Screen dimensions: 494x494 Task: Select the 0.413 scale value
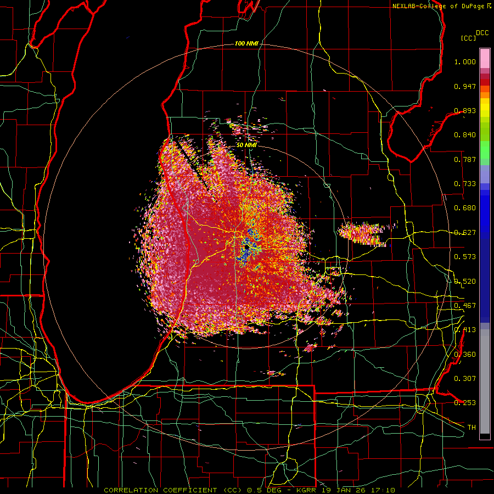[x=465, y=330]
